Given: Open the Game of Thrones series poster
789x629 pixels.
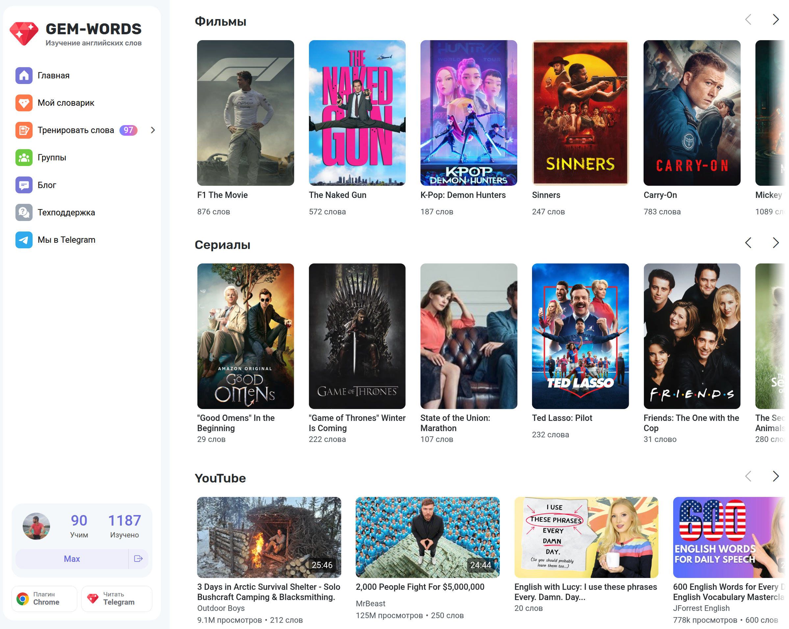Looking at the screenshot, I should (357, 336).
